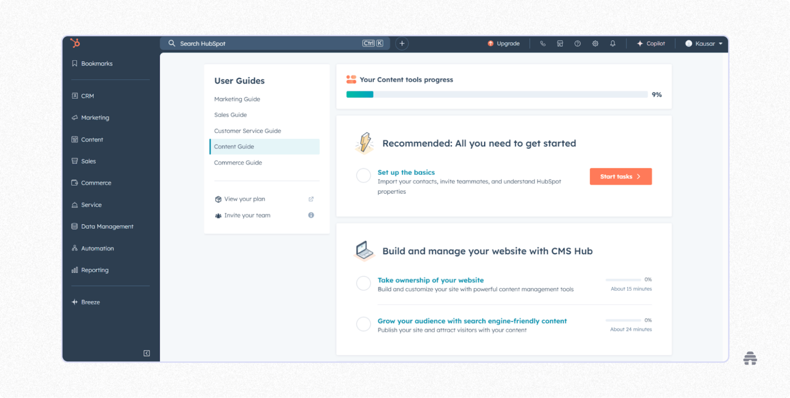Image resolution: width=790 pixels, height=398 pixels.
Task: Click the Copilot sparkle icon
Action: click(640, 43)
